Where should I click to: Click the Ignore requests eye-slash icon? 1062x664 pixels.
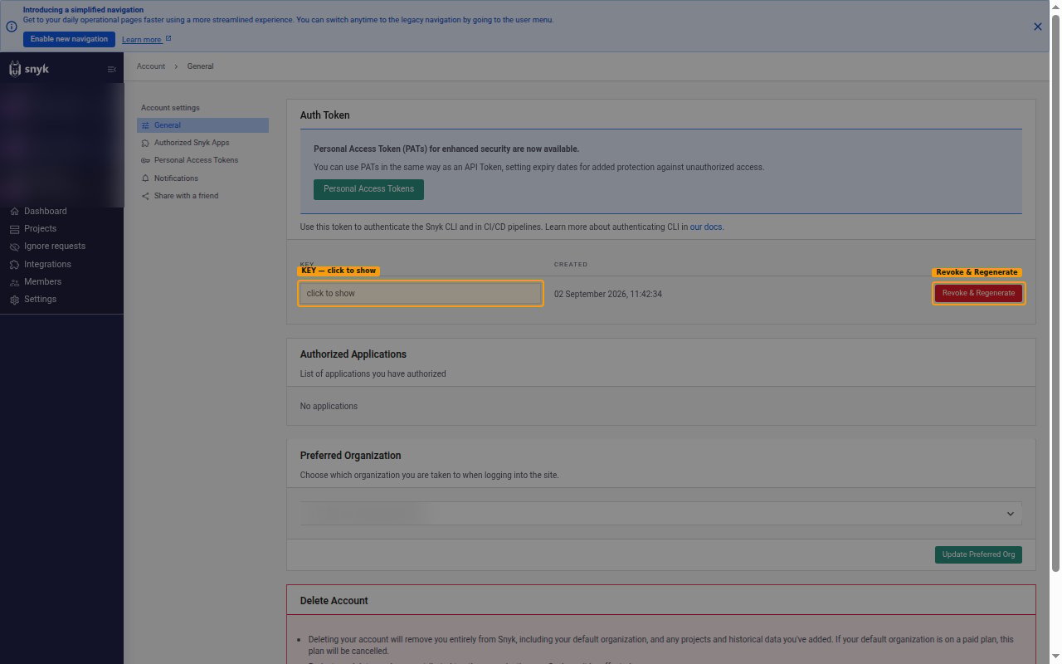click(x=14, y=247)
